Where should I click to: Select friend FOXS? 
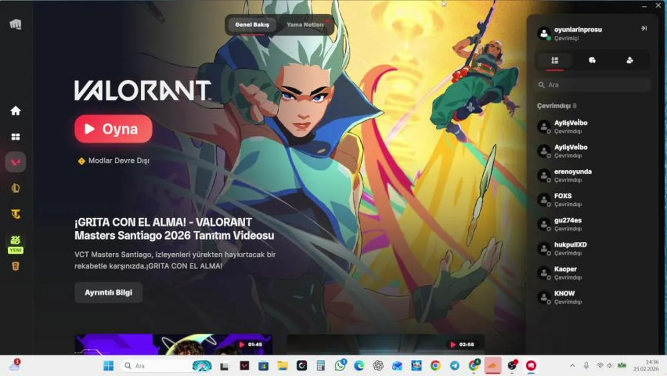click(x=594, y=200)
